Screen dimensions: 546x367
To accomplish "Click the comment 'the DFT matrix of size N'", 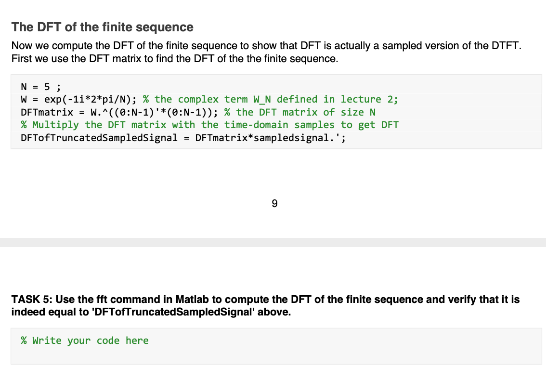I will click(300, 113).
